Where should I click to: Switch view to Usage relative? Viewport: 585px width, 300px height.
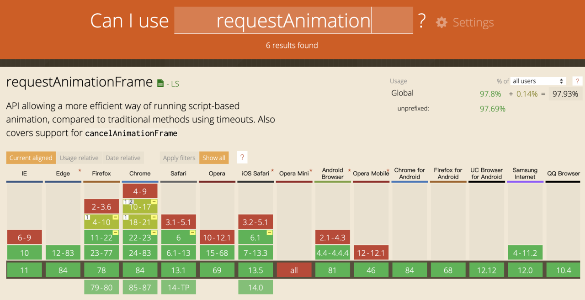point(79,158)
